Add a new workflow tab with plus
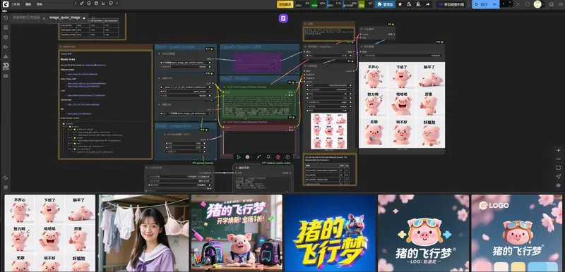Viewport: 565px width, 272px height. pyautogui.click(x=93, y=18)
